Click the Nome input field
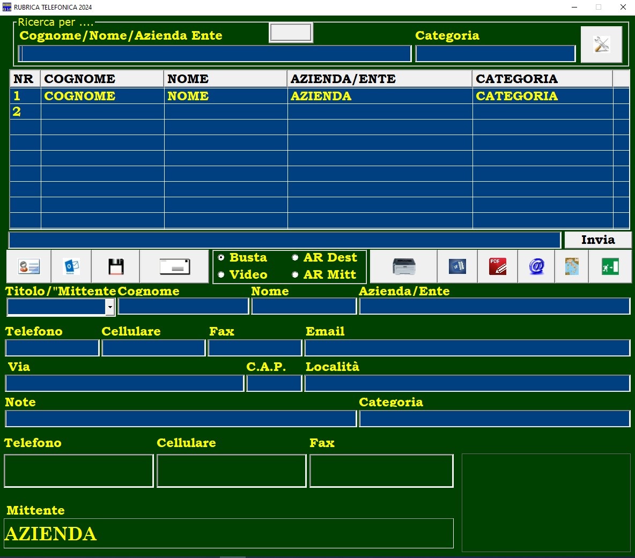Viewport: 635px width, 558px height. tap(304, 306)
